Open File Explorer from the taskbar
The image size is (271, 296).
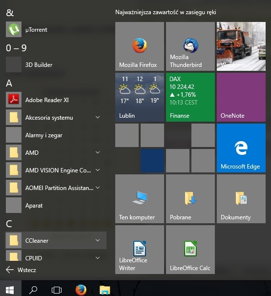(105, 290)
